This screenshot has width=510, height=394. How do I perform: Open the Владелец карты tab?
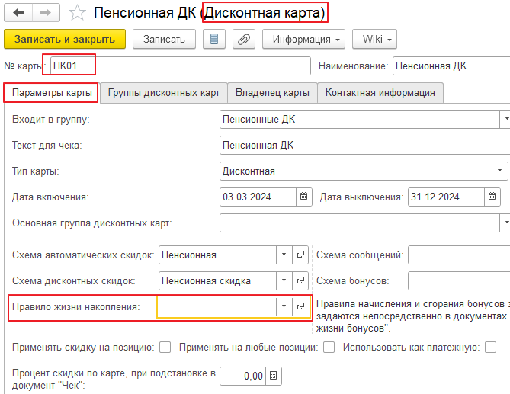coord(272,93)
